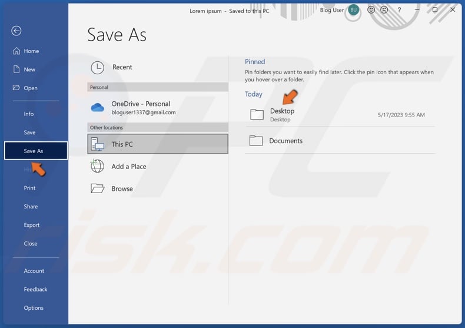The height and width of the screenshot is (328, 465).
Task: Click the New blank page icon
Action: pos(16,69)
